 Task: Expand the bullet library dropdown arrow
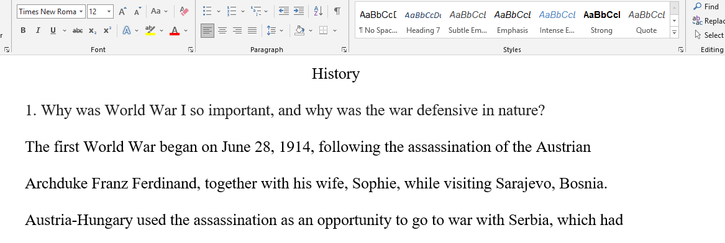click(x=219, y=12)
